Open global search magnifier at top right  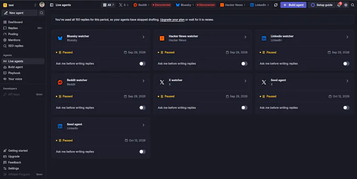pyautogui.click(x=353, y=5)
